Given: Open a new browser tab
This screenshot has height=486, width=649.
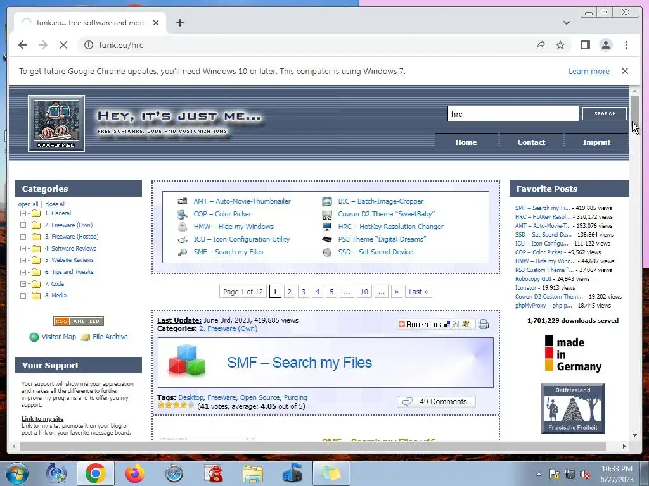Looking at the screenshot, I should 179,23.
